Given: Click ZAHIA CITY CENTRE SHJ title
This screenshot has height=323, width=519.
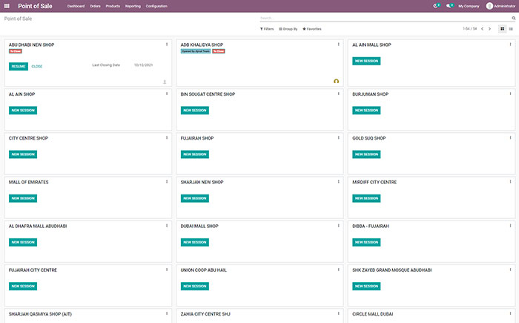Looking at the screenshot, I should (205, 314).
